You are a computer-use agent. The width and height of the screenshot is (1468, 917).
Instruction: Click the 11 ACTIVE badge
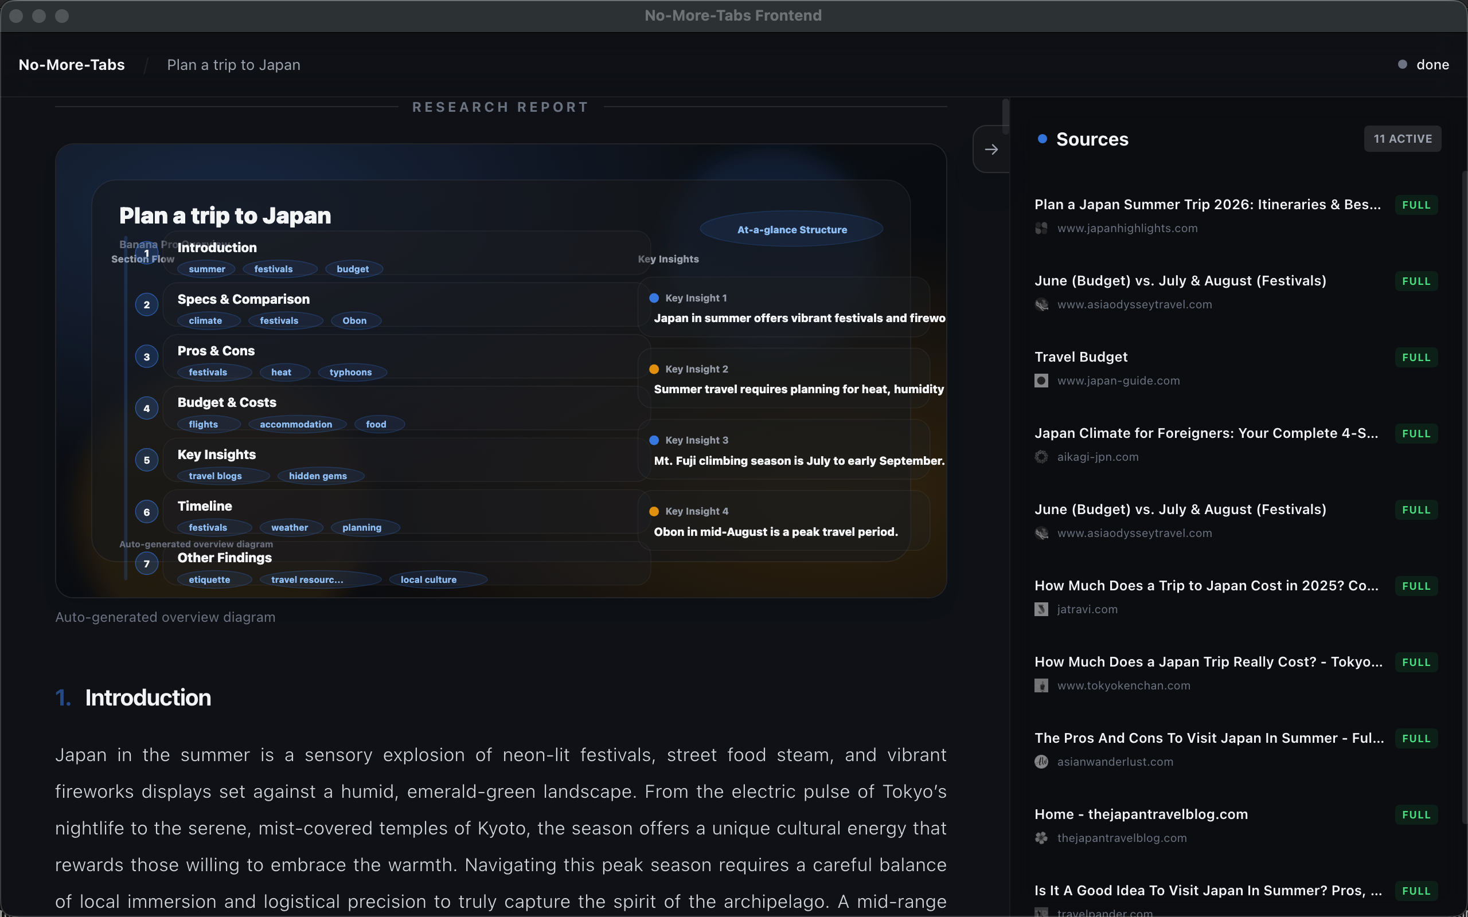[x=1402, y=139]
